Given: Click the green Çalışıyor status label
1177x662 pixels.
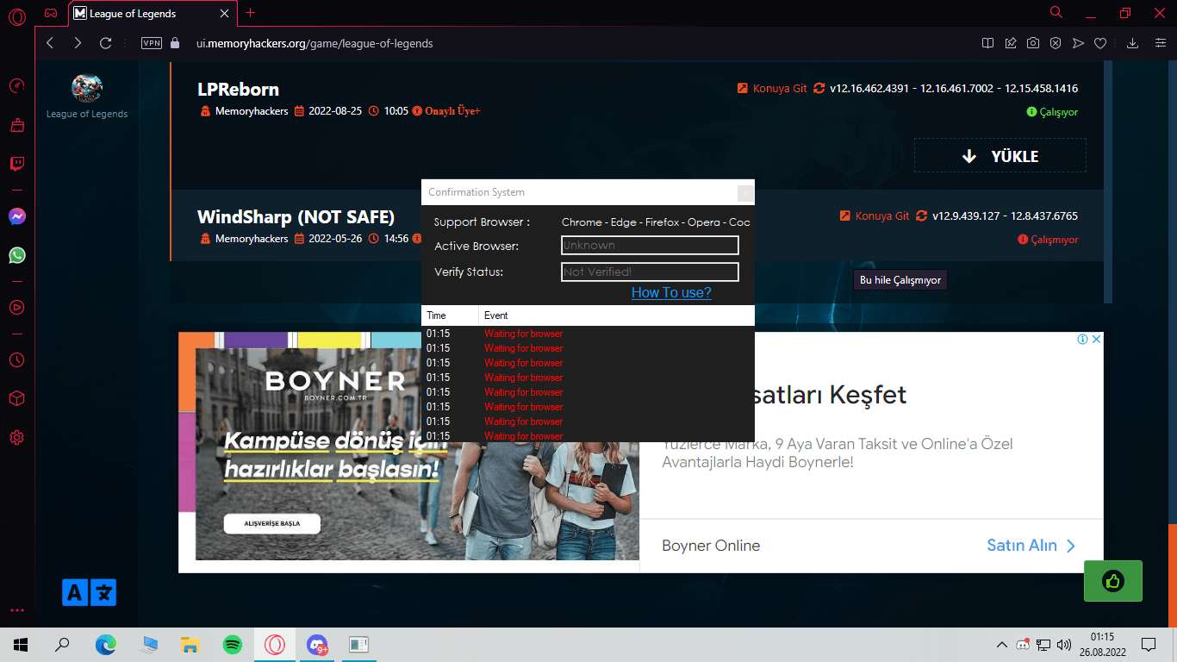Looking at the screenshot, I should click(x=1052, y=112).
